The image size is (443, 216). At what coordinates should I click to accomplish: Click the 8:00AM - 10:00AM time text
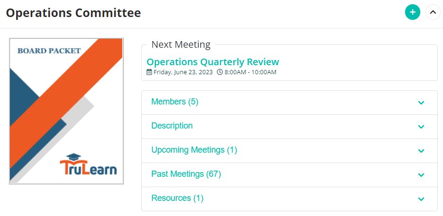(x=250, y=72)
